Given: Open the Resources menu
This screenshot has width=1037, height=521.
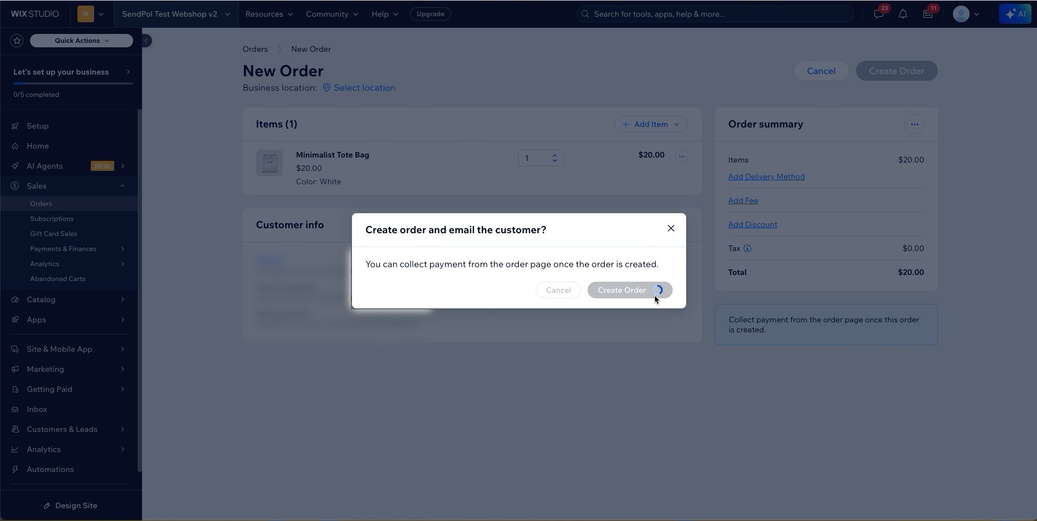Looking at the screenshot, I should coord(269,14).
